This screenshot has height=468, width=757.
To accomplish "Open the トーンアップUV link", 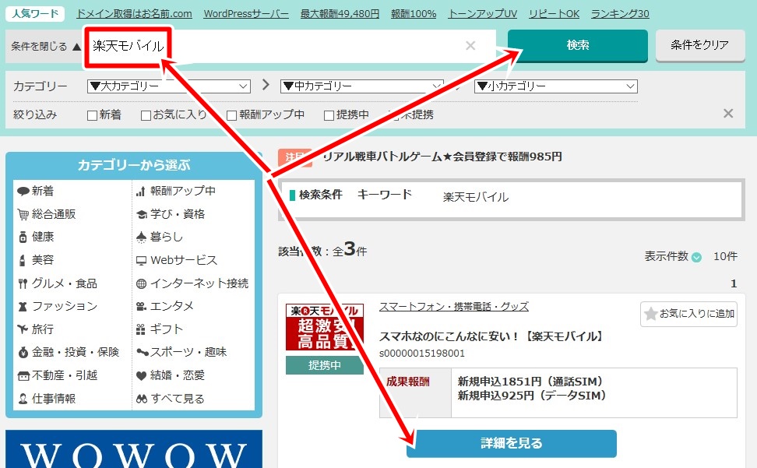I will point(482,14).
